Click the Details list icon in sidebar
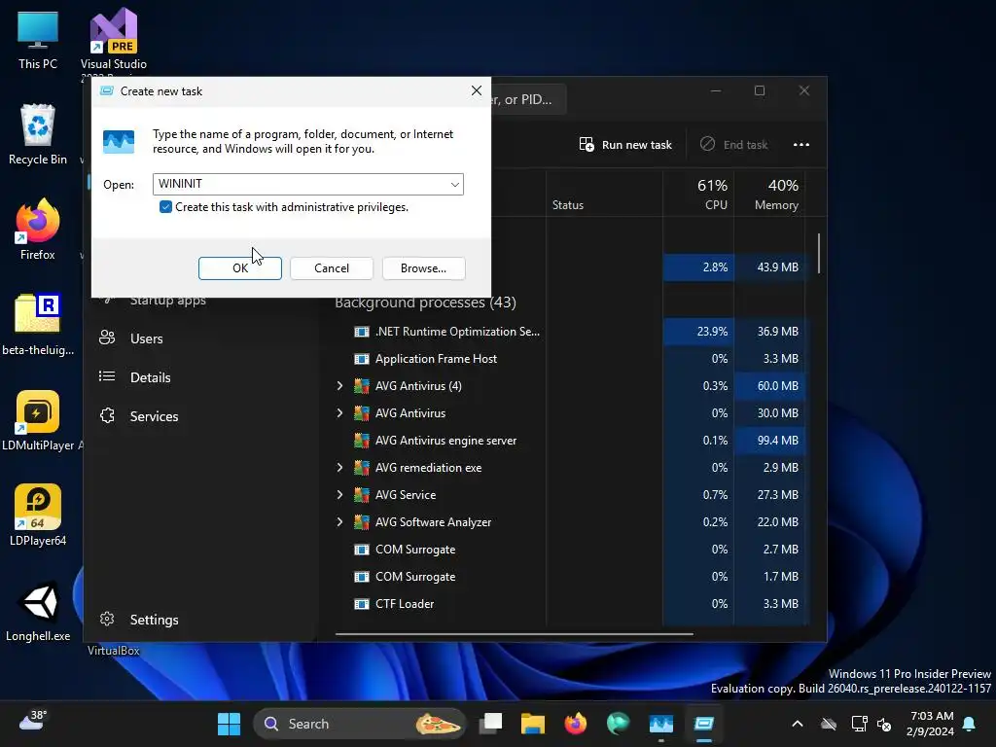This screenshot has width=996, height=747. (x=107, y=376)
